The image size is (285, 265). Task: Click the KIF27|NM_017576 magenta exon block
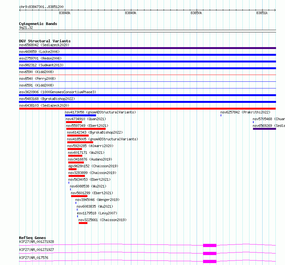(x=210, y=261)
